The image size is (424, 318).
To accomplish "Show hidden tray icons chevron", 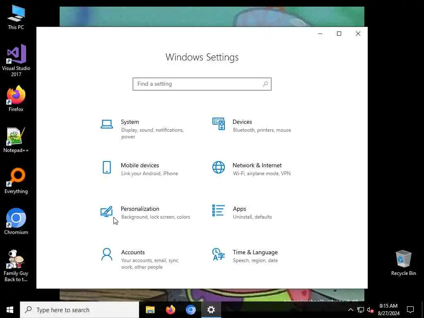I will click(350, 310).
